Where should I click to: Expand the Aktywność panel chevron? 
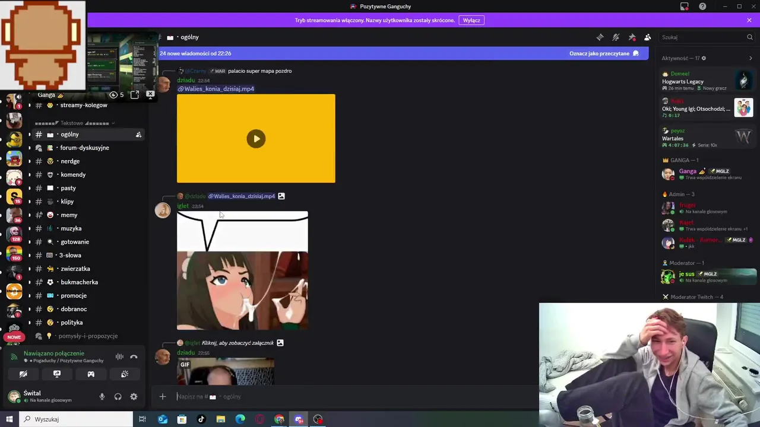[x=750, y=58]
